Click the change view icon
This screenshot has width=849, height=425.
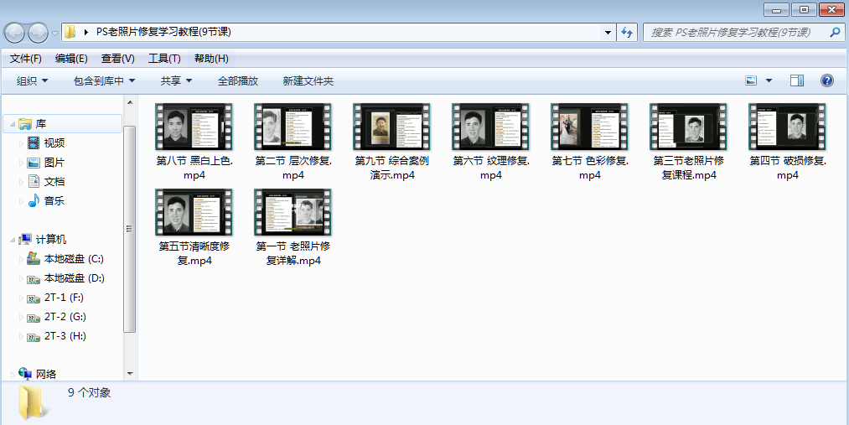(x=750, y=80)
